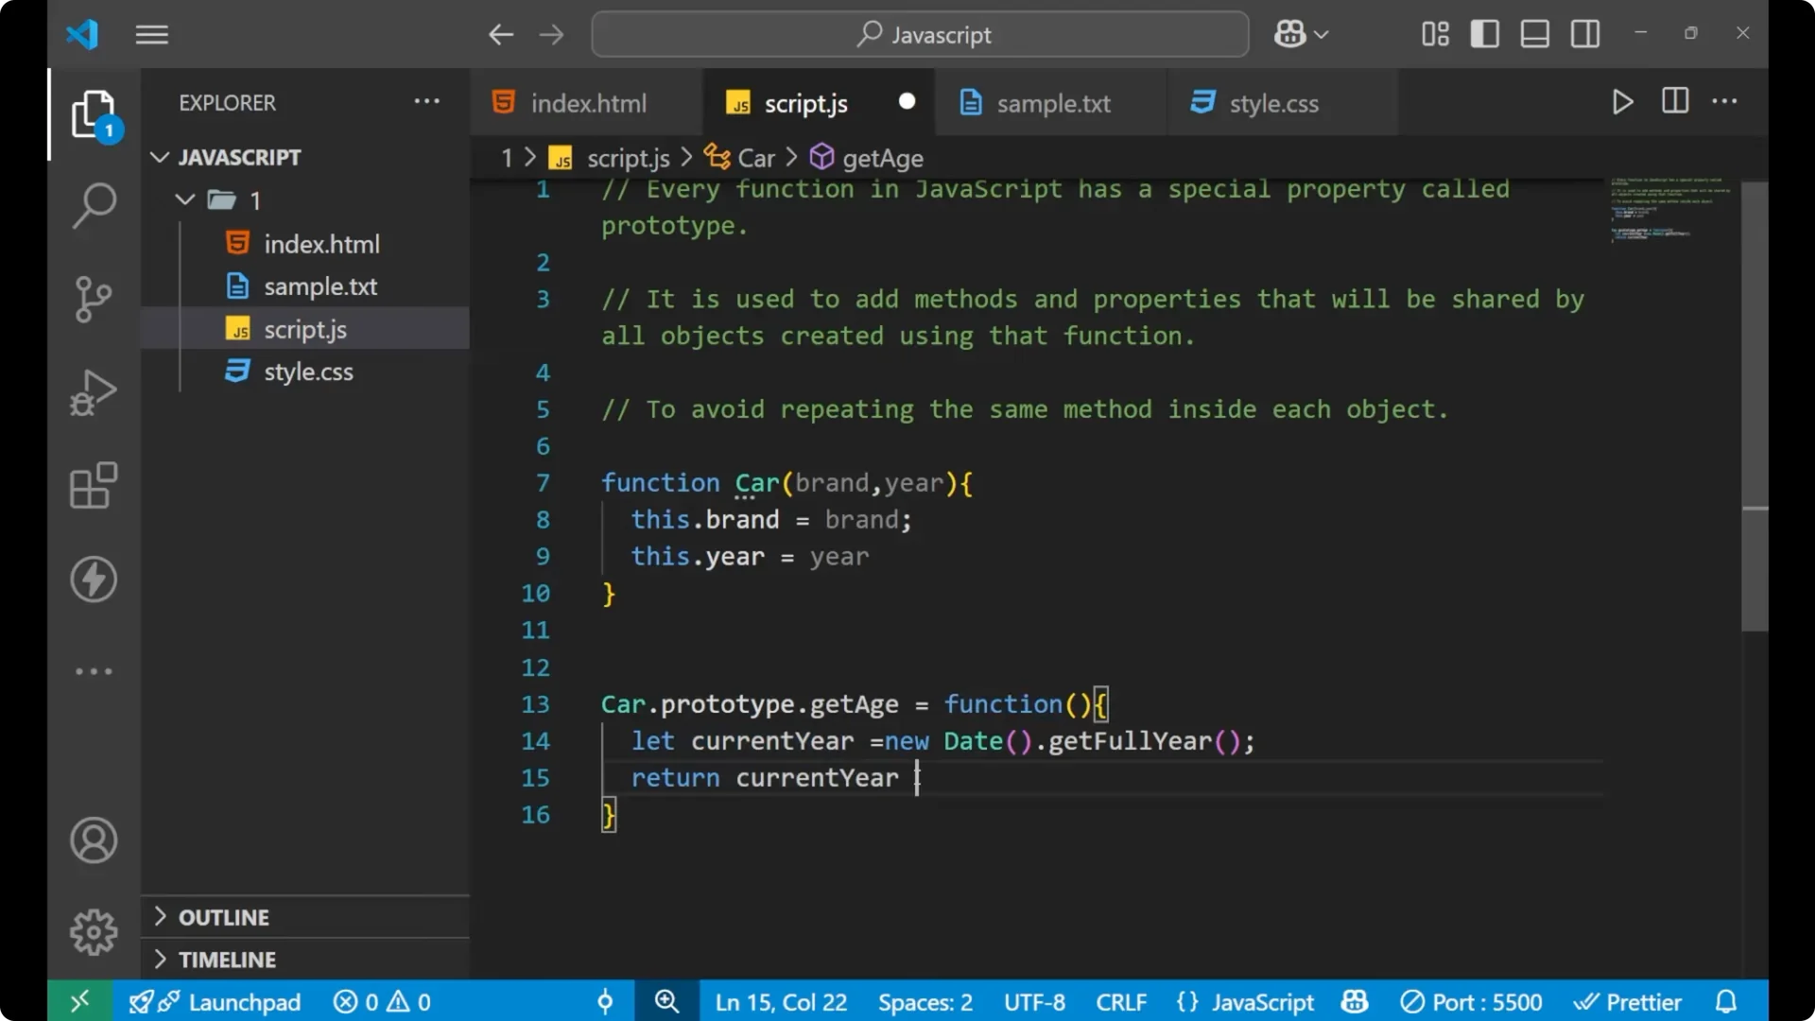The width and height of the screenshot is (1815, 1021).
Task: Toggle the primary sidebar visibility
Action: tap(1484, 34)
